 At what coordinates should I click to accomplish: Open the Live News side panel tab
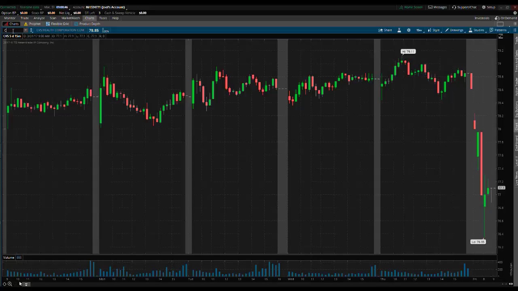516,179
